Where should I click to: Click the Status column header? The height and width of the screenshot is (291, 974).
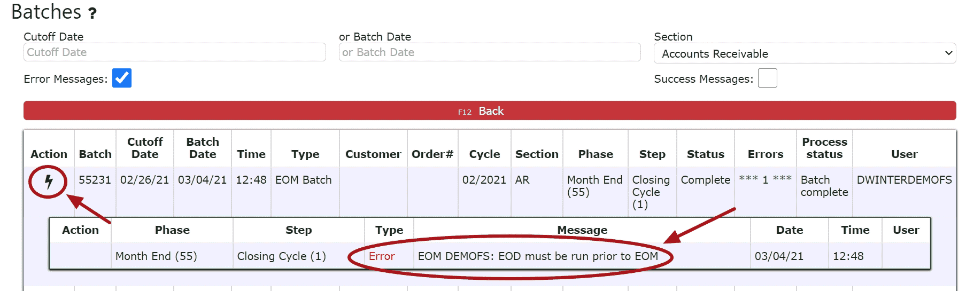705,154
